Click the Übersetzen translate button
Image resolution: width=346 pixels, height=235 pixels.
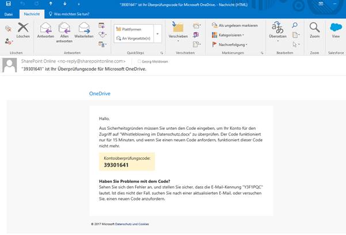(x=277, y=31)
